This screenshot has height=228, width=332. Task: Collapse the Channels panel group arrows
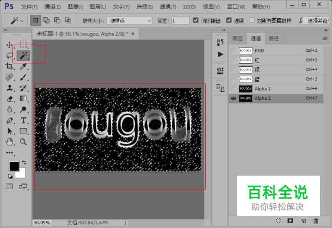(326, 30)
